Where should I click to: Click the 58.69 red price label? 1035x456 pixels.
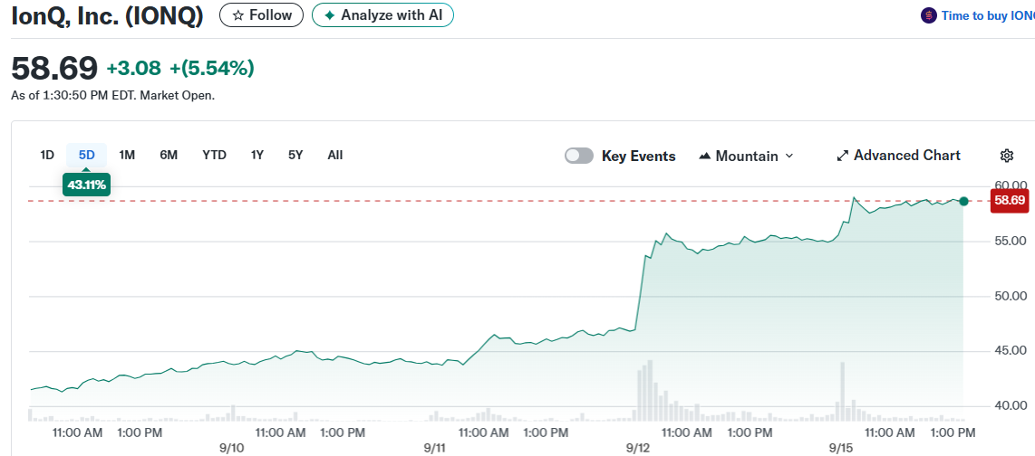click(1010, 200)
